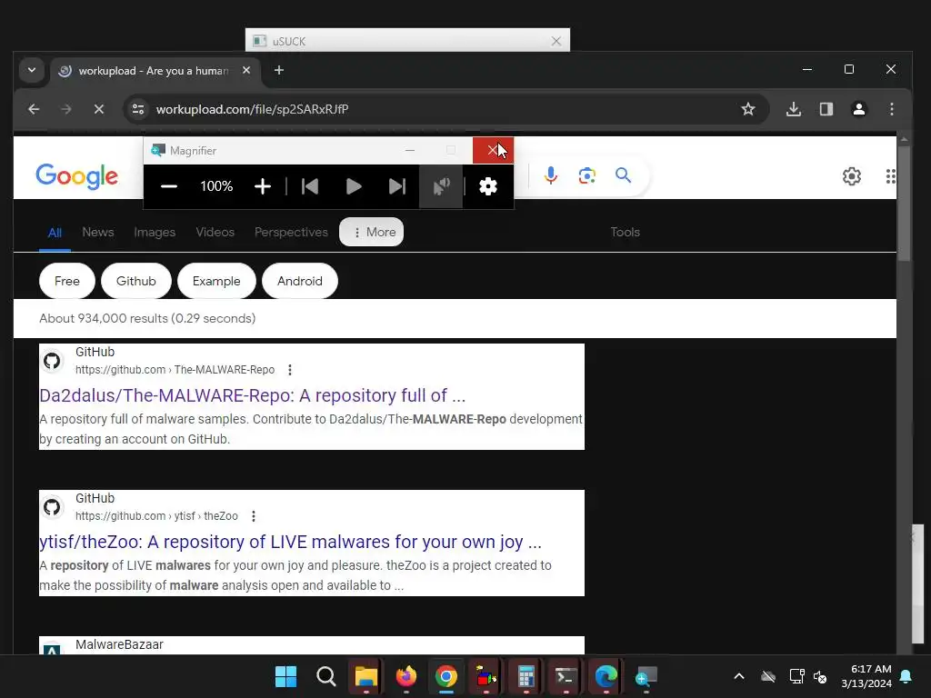The width and height of the screenshot is (931, 698).
Task: Open Microsoft Edge from taskbar
Action: click(x=606, y=676)
